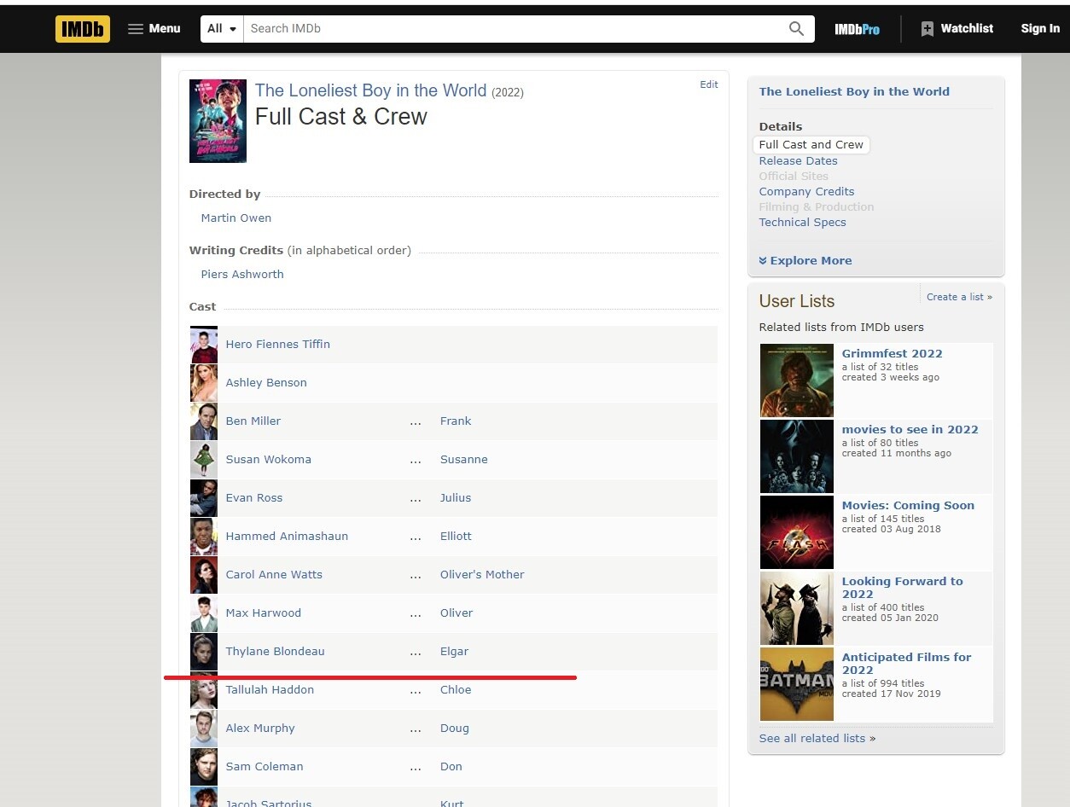Open Alex Murphy's name link

(260, 728)
